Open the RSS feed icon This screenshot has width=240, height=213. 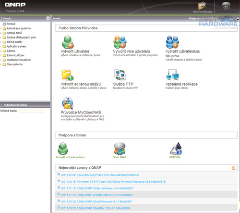pyautogui.click(x=233, y=168)
